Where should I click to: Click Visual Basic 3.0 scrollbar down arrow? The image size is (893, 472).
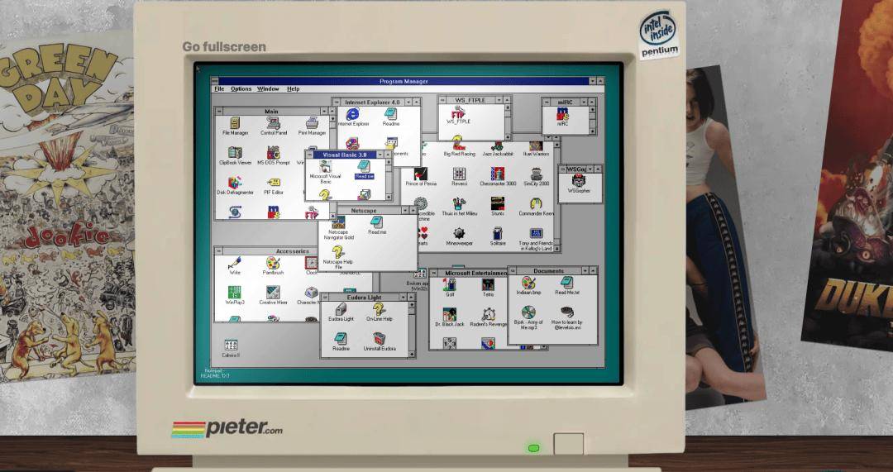point(389,197)
